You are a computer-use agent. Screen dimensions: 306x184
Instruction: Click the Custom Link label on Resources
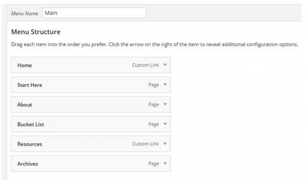point(146,144)
